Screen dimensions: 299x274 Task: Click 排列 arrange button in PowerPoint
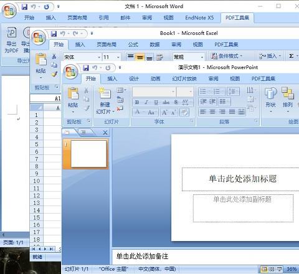click(x=288, y=100)
